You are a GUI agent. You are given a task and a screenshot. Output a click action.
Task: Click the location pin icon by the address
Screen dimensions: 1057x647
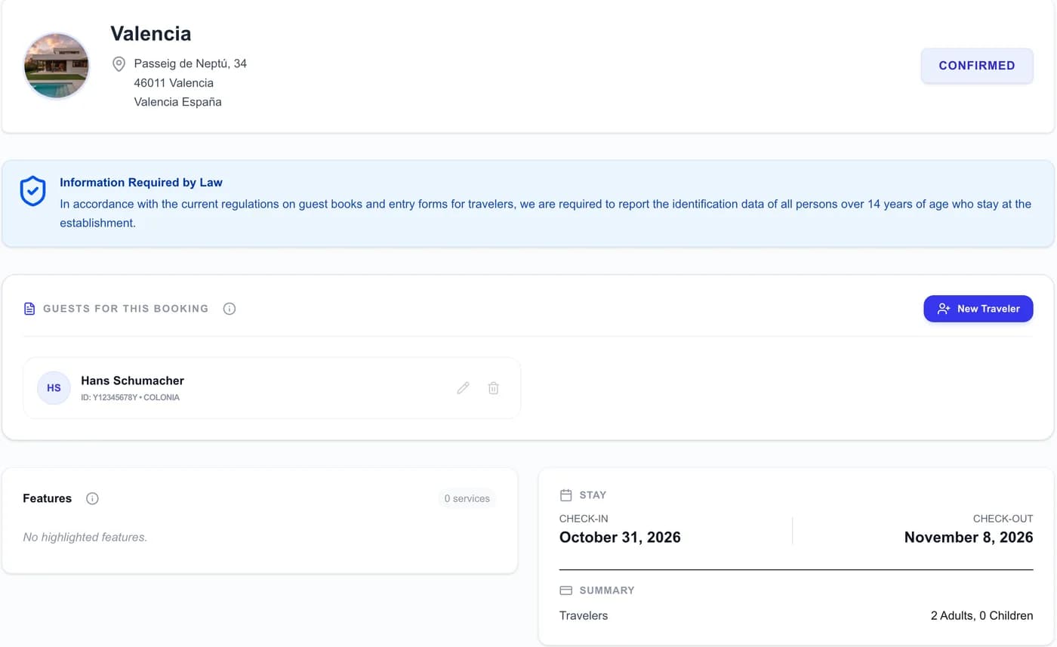(x=119, y=64)
